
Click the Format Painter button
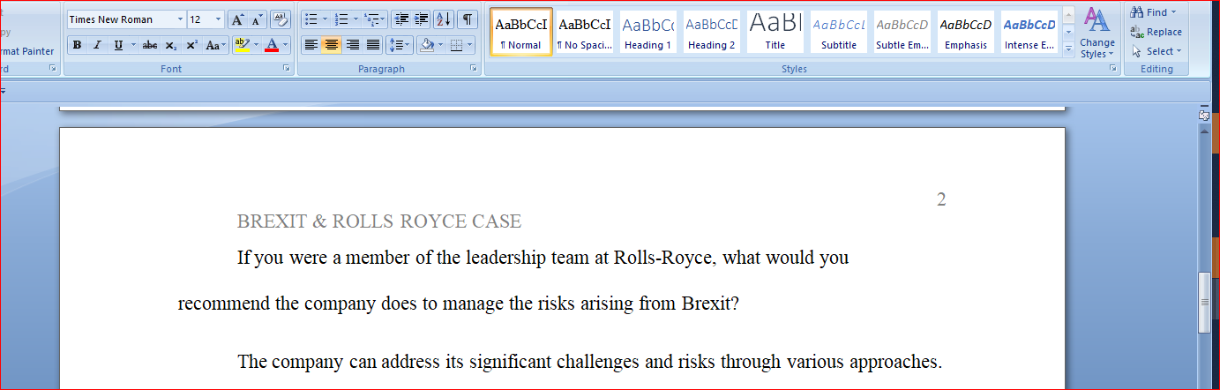[27, 51]
